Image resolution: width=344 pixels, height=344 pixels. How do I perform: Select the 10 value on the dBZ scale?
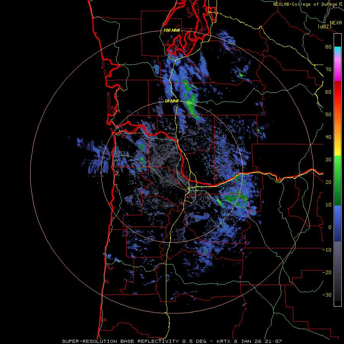[328, 205]
